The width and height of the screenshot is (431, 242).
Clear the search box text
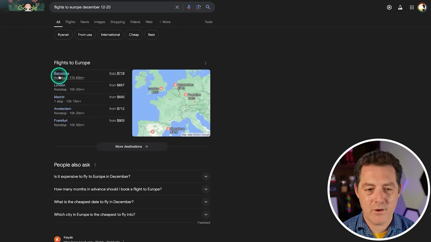[177, 7]
